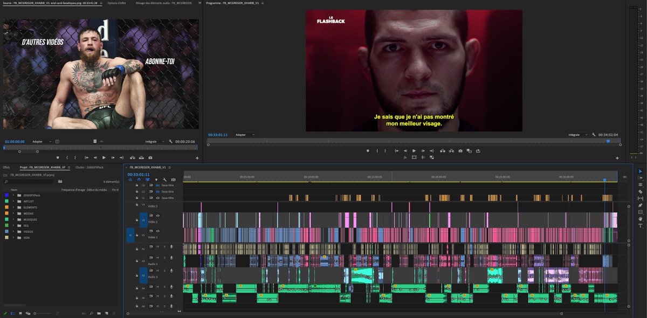Sort project items by Nom column
Image resolution: width=647 pixels, height=318 pixels.
(14, 190)
